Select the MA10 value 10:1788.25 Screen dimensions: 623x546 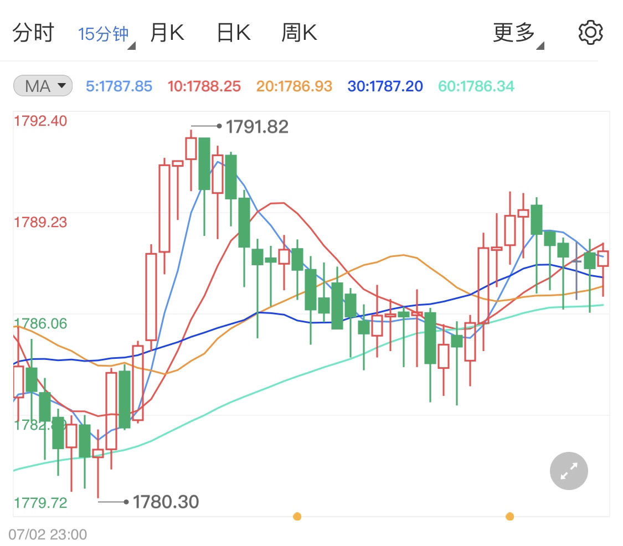tap(204, 86)
